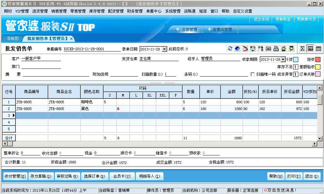
Task: Click the pointing-up hand icon
Action: point(284,49)
